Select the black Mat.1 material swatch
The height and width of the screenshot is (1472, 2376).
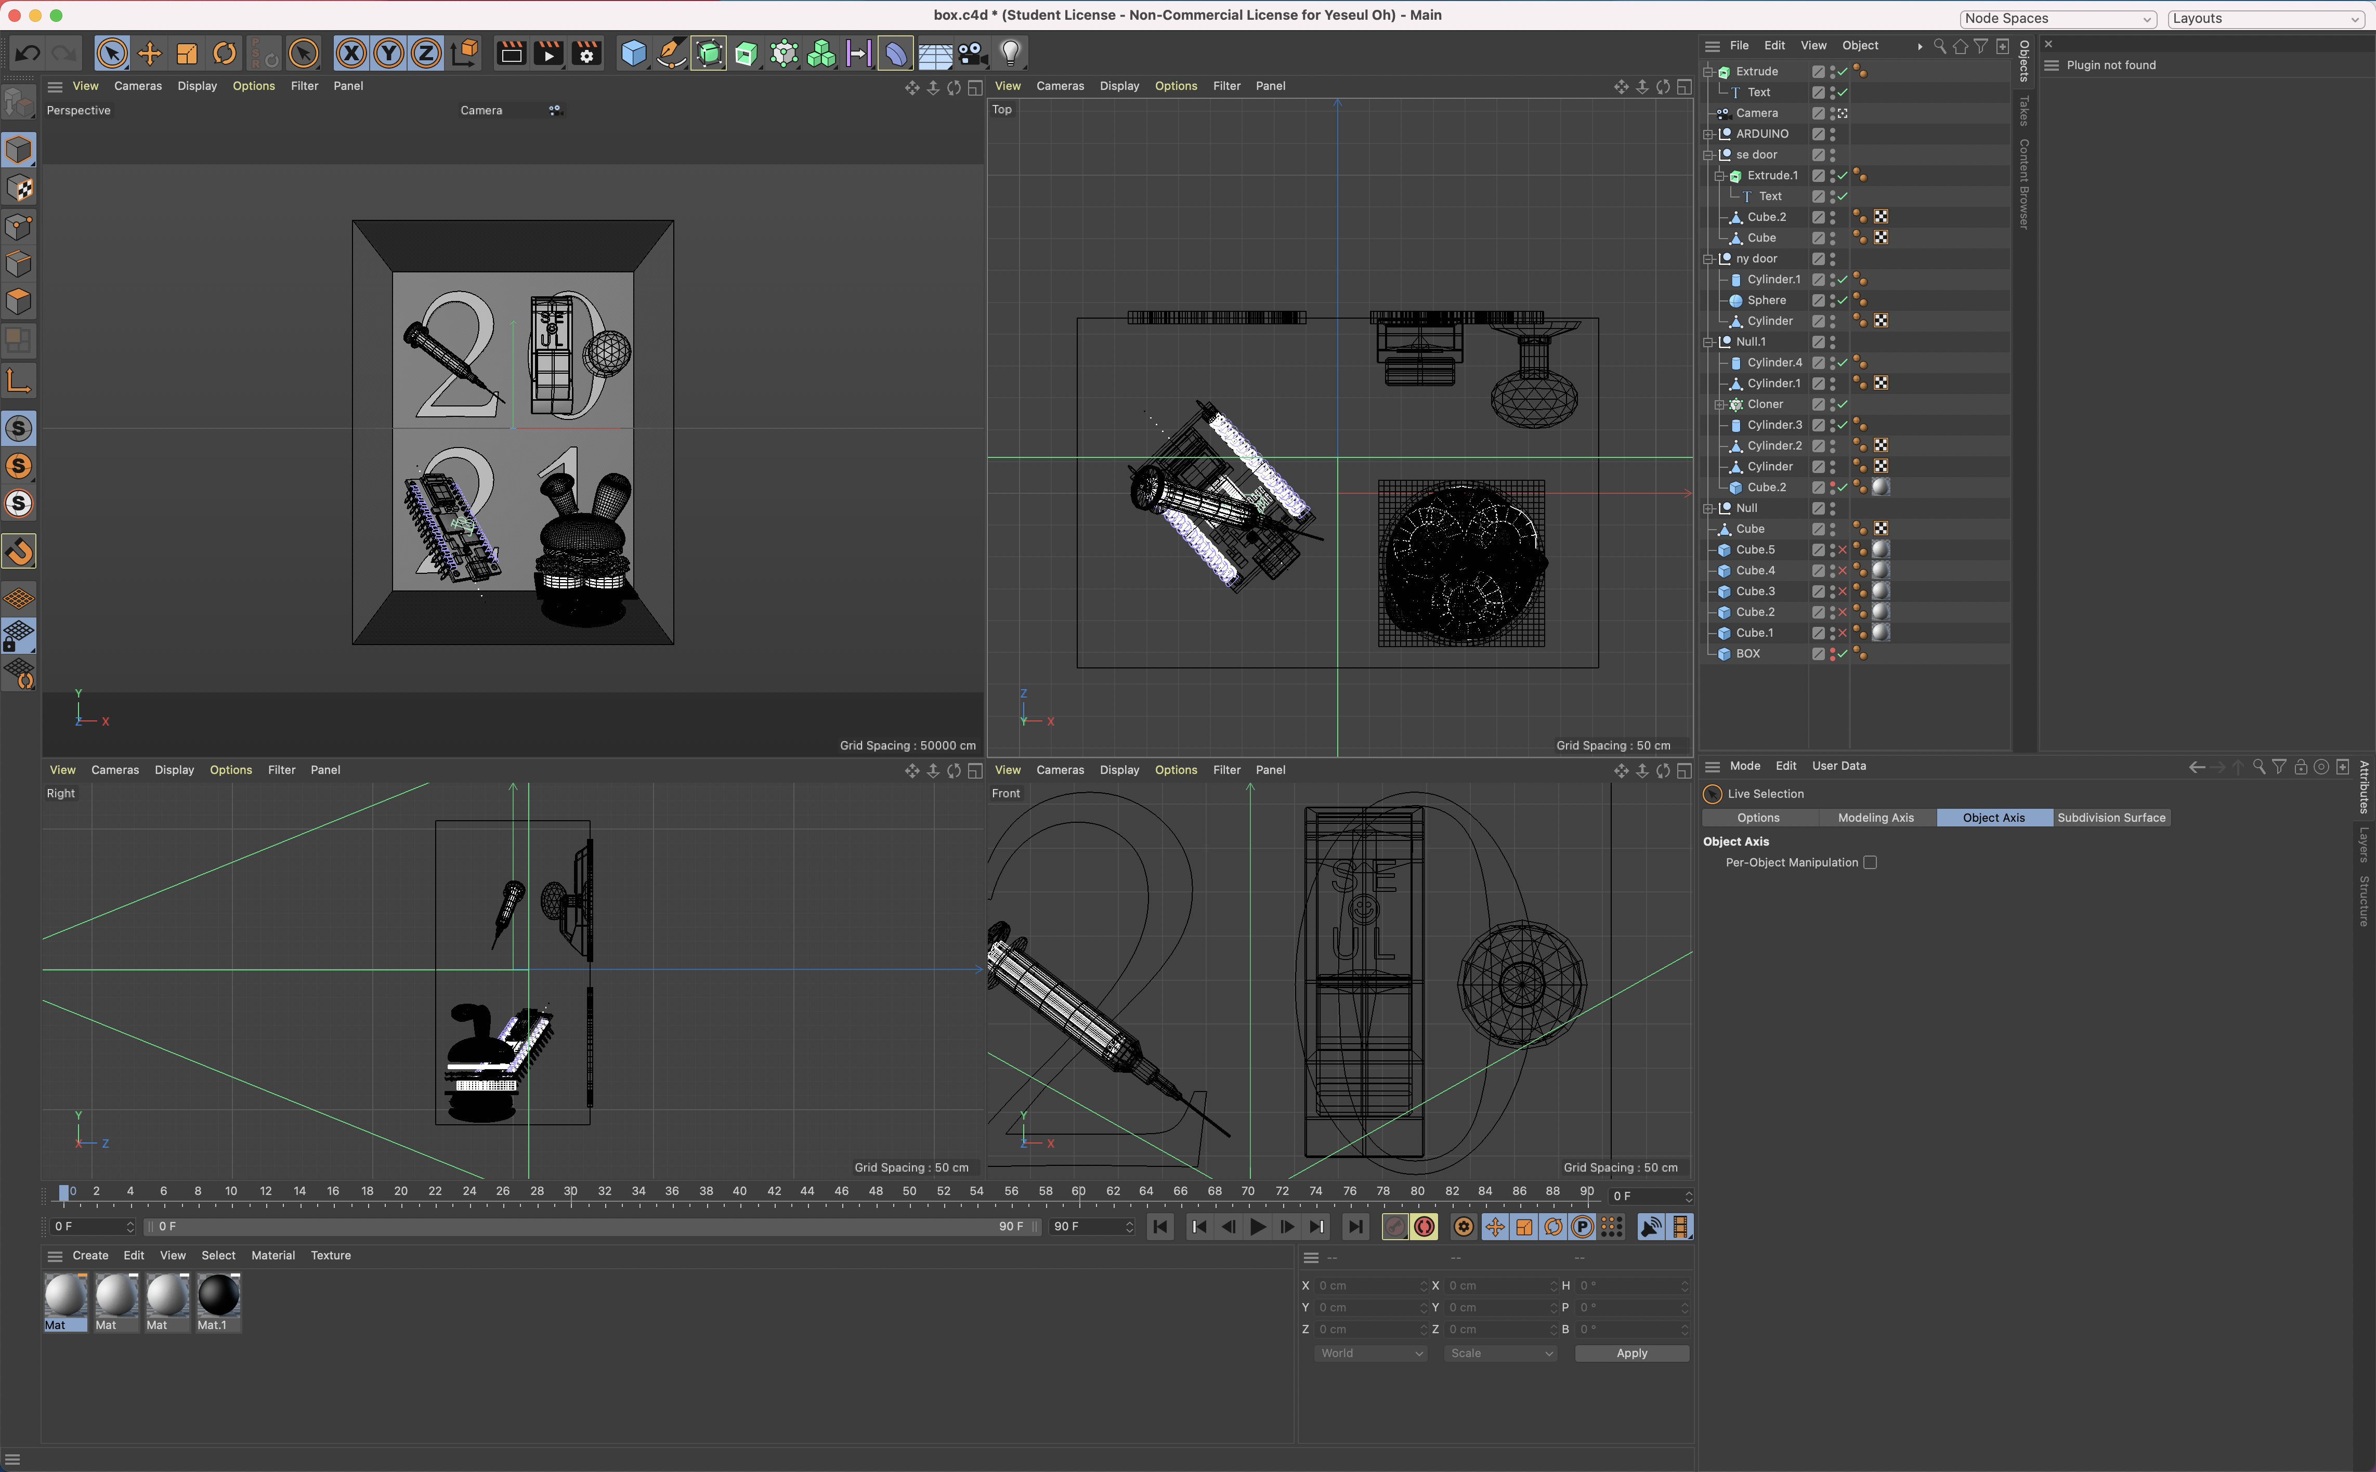click(218, 1298)
